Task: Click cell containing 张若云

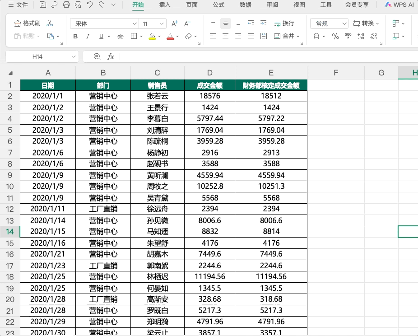Action: click(x=157, y=96)
